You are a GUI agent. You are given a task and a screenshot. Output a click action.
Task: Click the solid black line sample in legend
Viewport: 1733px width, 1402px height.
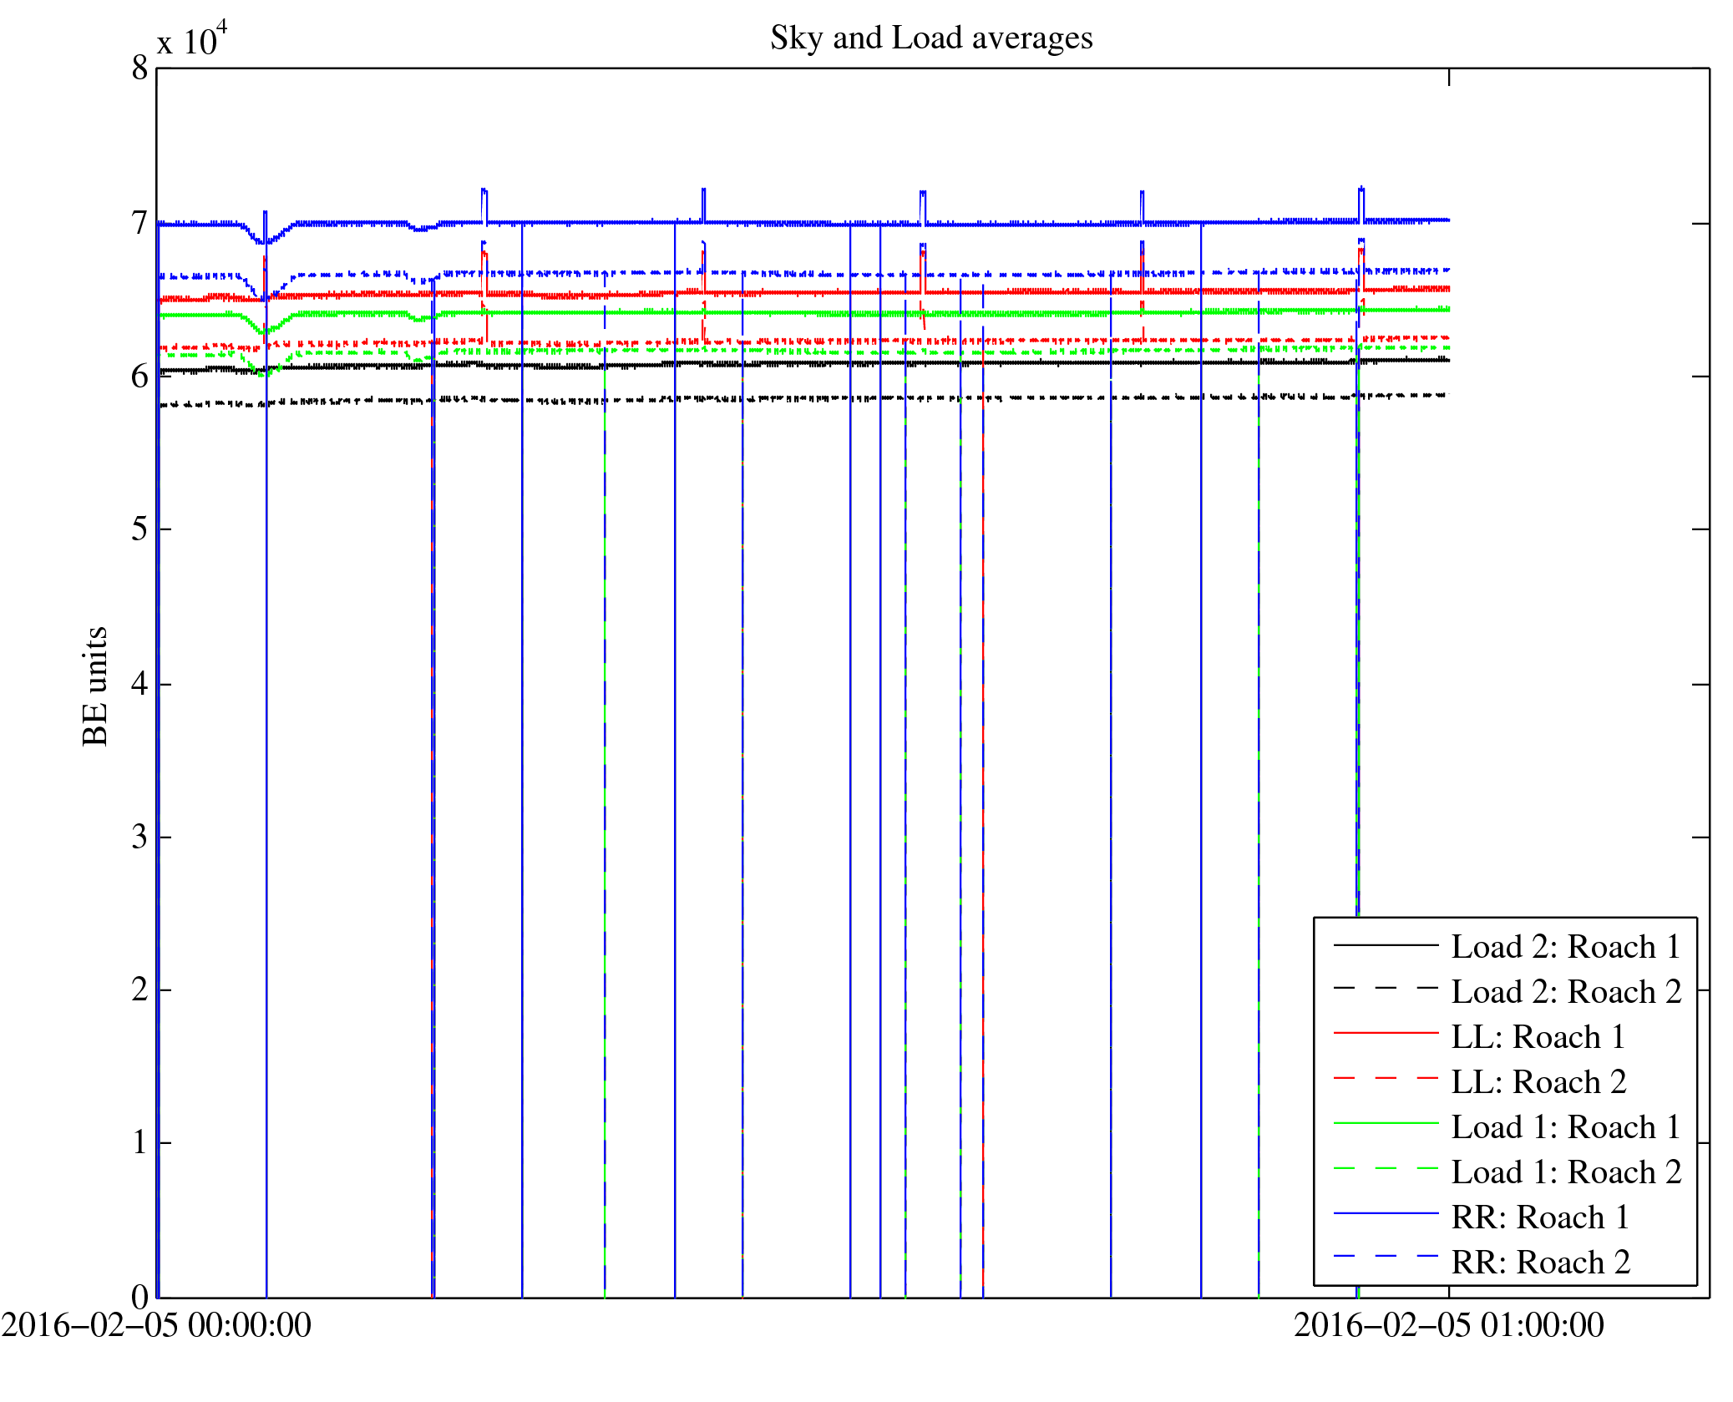(1386, 944)
